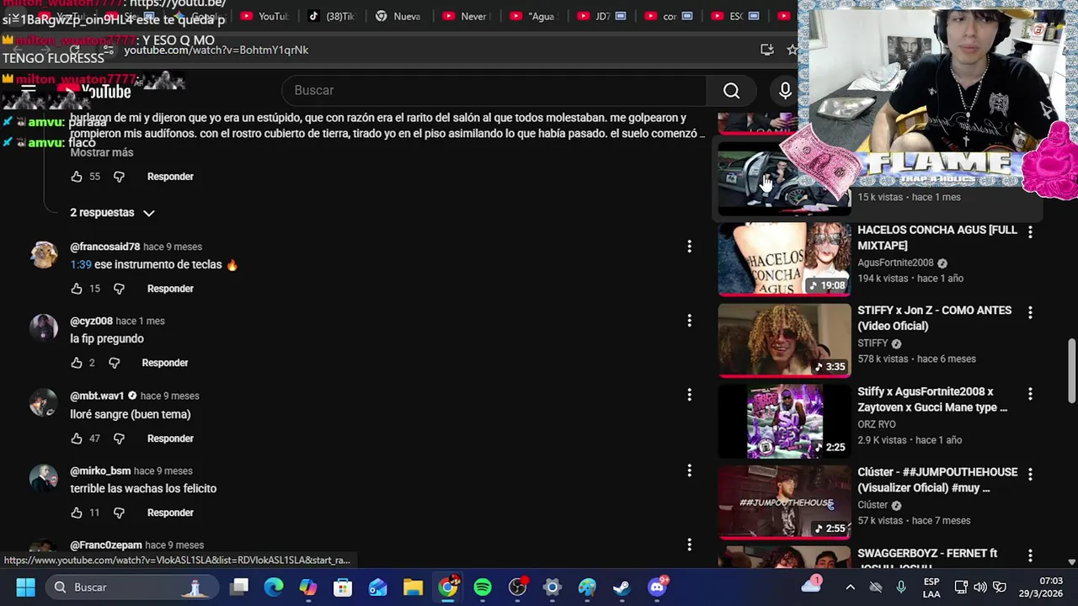
Task: Click the browser address bar URL
Action: click(216, 50)
